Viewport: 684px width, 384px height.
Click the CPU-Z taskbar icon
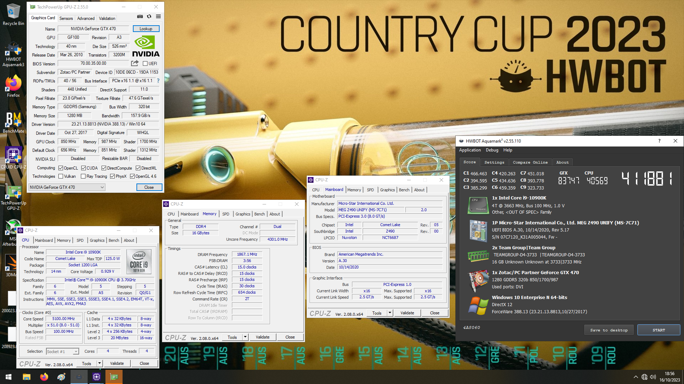click(97, 377)
